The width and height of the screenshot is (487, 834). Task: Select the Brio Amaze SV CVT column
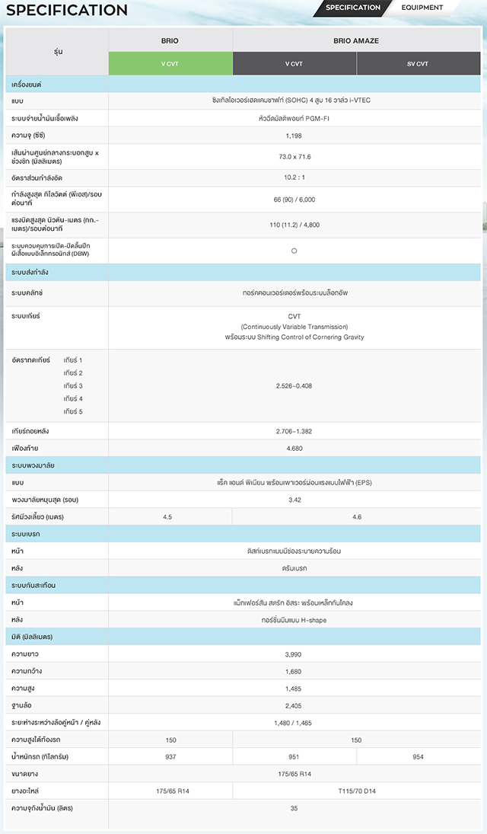[418, 64]
